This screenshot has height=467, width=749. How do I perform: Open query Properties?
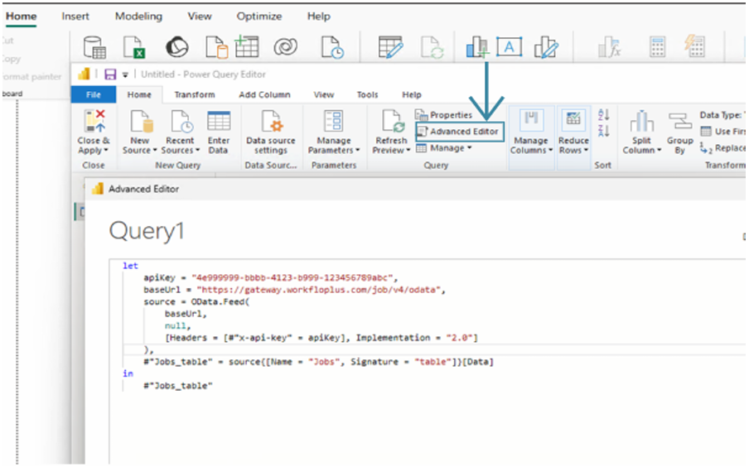[444, 115]
